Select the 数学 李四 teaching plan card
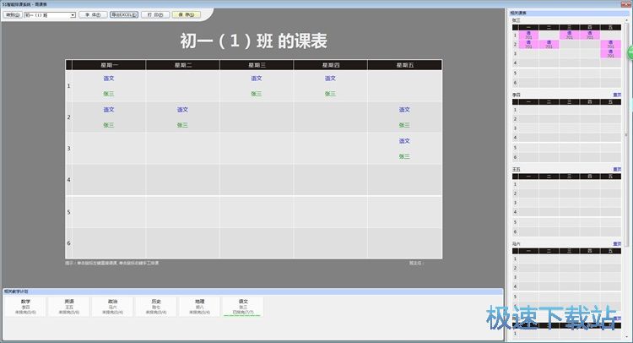The width and height of the screenshot is (633, 343). tap(25, 307)
